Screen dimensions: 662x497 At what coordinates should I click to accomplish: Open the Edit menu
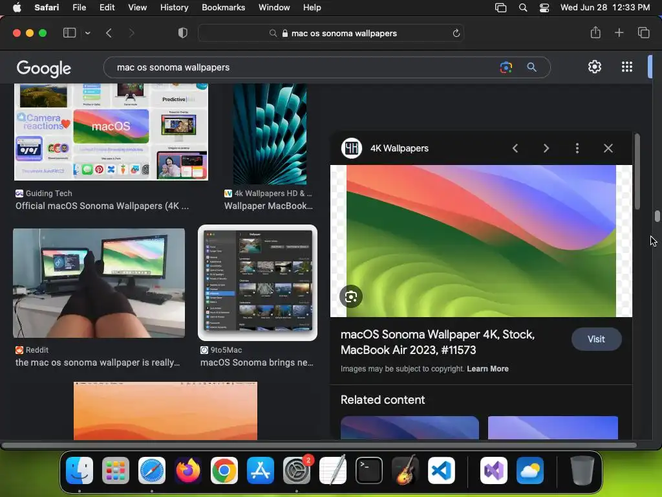coord(107,8)
